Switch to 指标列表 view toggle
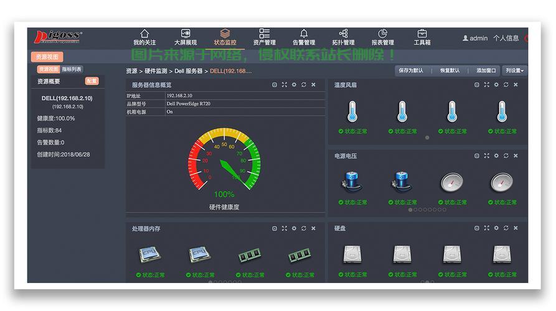 coord(72,70)
